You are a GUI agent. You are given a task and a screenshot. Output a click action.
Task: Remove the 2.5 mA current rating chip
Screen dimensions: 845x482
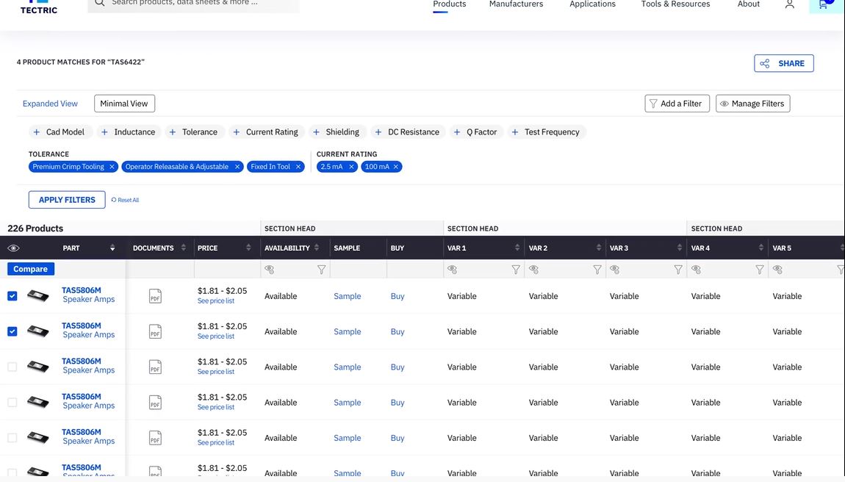(x=351, y=167)
